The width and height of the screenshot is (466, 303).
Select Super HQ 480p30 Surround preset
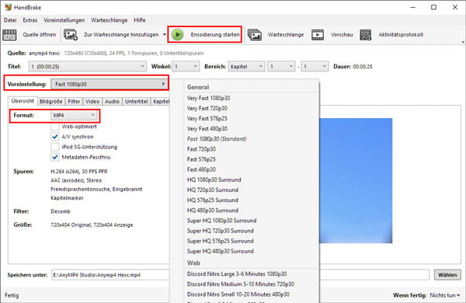[221, 251]
